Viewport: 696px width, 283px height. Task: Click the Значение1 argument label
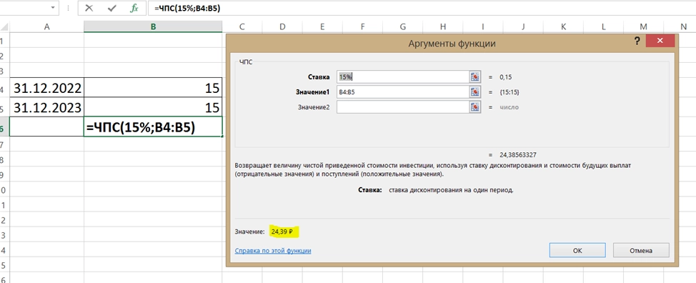coord(312,91)
